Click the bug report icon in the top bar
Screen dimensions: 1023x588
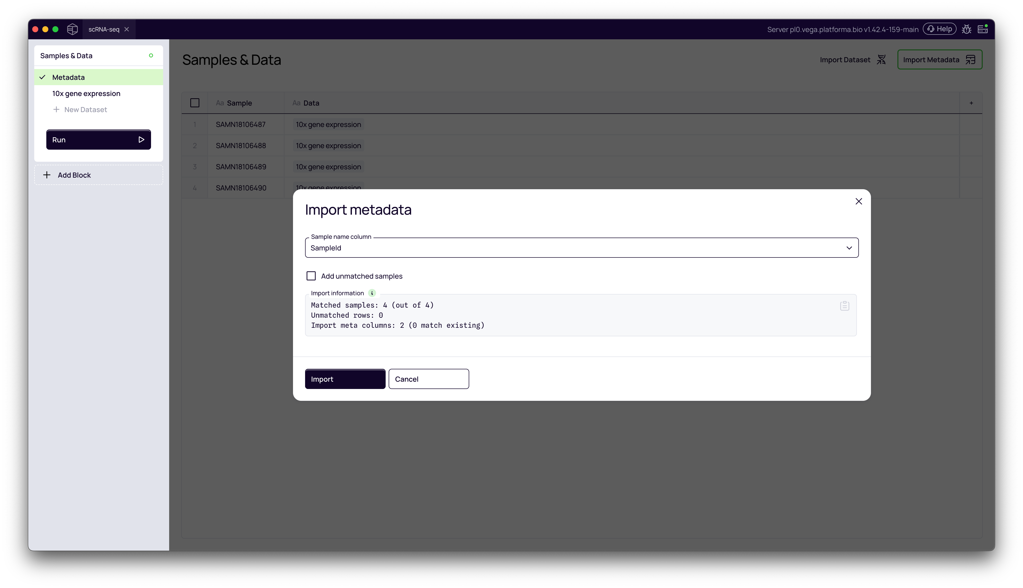click(x=967, y=29)
